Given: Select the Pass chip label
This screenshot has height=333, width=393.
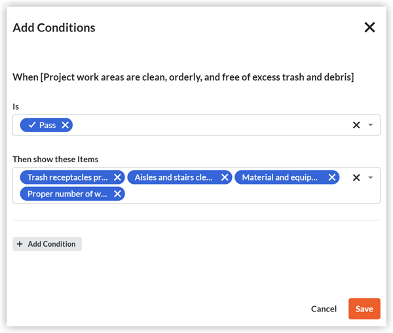Looking at the screenshot, I should tap(47, 125).
